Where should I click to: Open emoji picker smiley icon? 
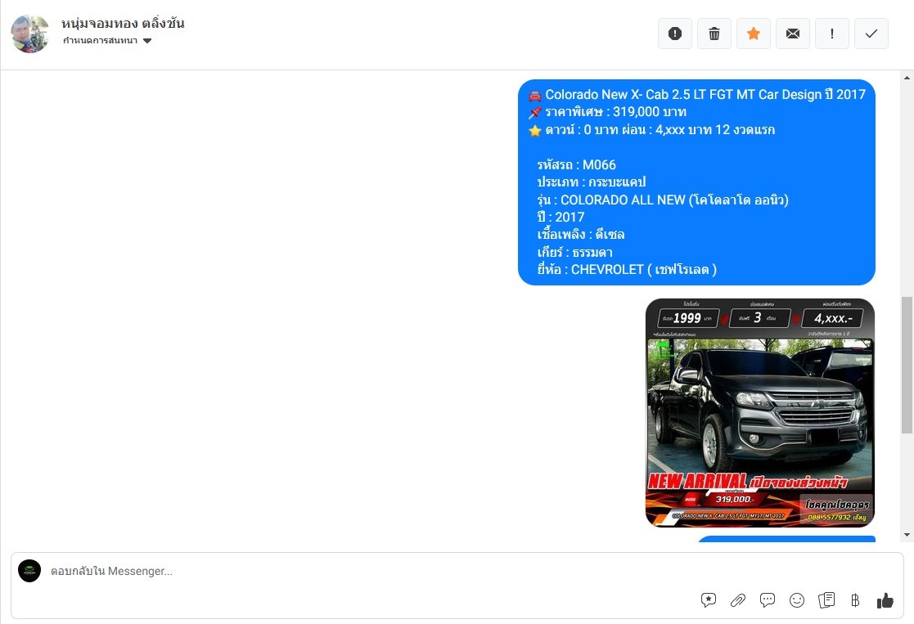coord(797,600)
